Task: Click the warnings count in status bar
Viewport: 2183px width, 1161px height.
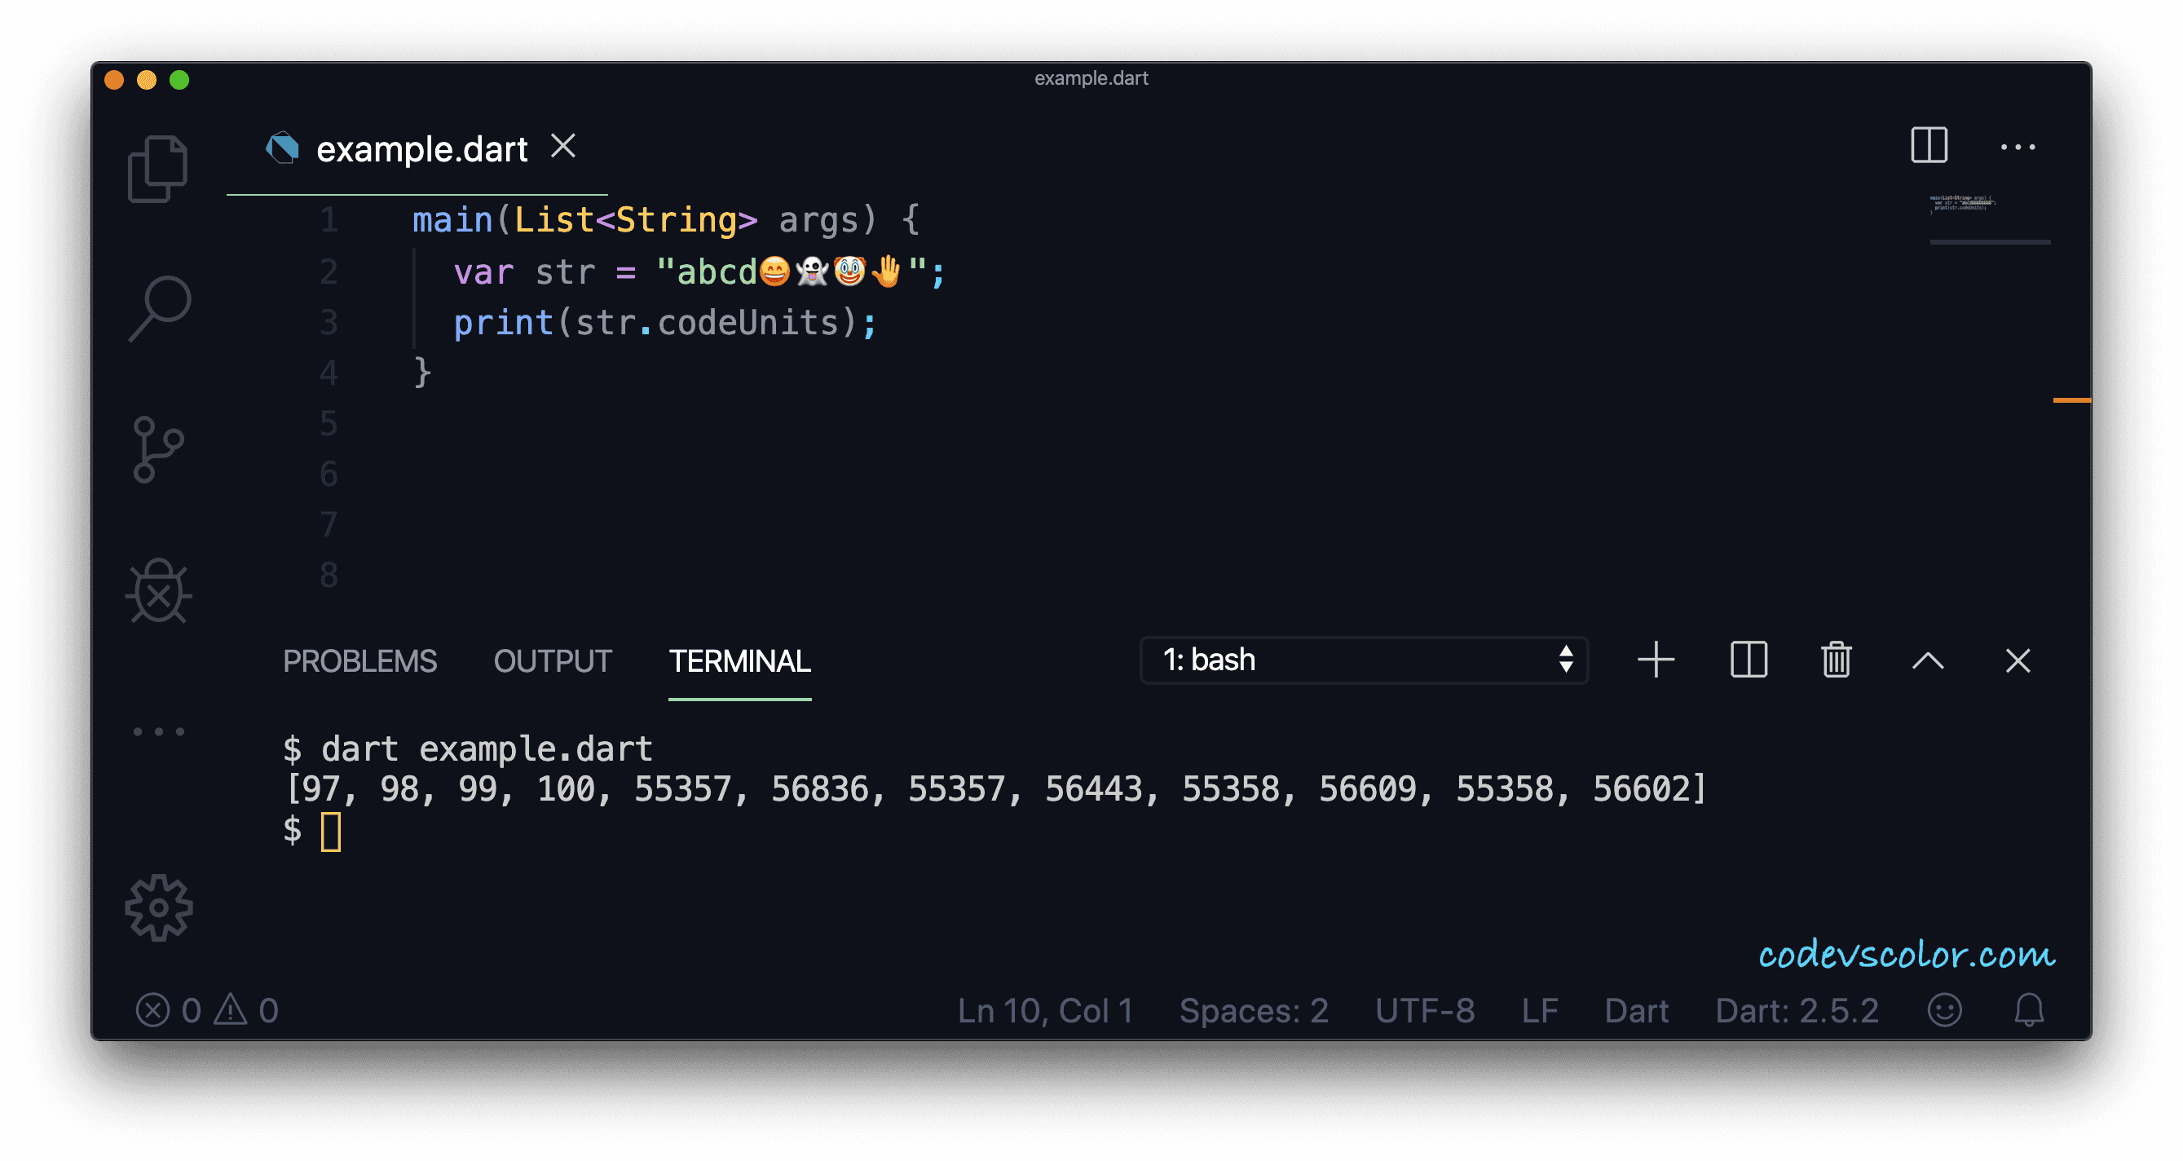Action: click(245, 1010)
